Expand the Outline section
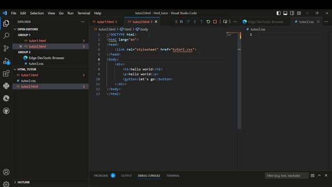 coord(15,182)
